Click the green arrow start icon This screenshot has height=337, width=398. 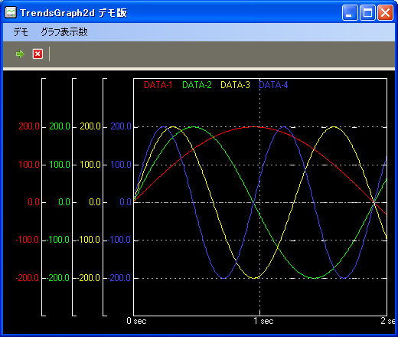(x=20, y=54)
